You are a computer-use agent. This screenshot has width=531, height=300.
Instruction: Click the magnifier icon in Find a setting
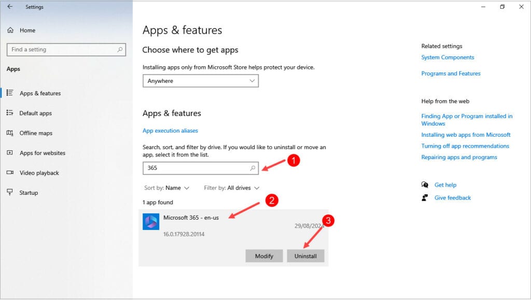pos(120,49)
